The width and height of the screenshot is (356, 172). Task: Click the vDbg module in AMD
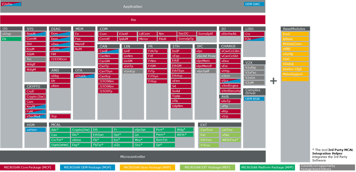coord(60,76)
